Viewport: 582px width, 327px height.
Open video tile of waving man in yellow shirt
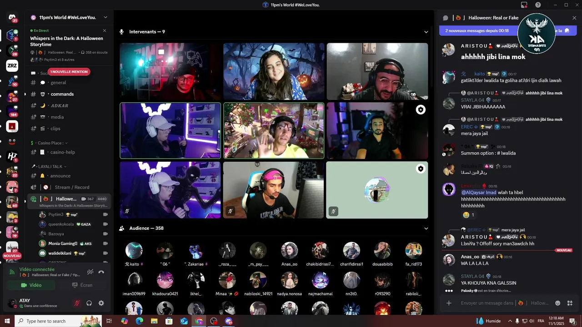tap(274, 130)
